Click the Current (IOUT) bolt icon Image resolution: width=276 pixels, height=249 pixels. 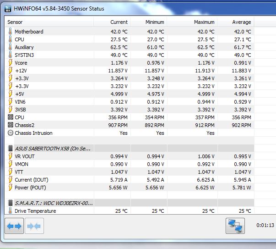(x=11, y=179)
